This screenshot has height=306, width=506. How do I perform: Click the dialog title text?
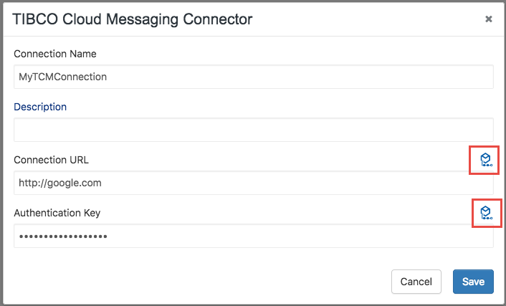click(x=133, y=19)
